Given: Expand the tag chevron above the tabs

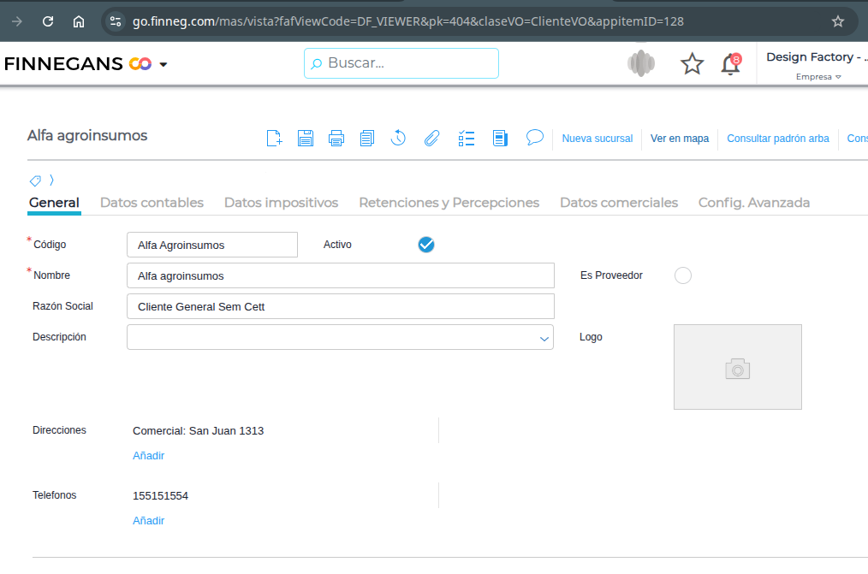Looking at the screenshot, I should [51, 180].
